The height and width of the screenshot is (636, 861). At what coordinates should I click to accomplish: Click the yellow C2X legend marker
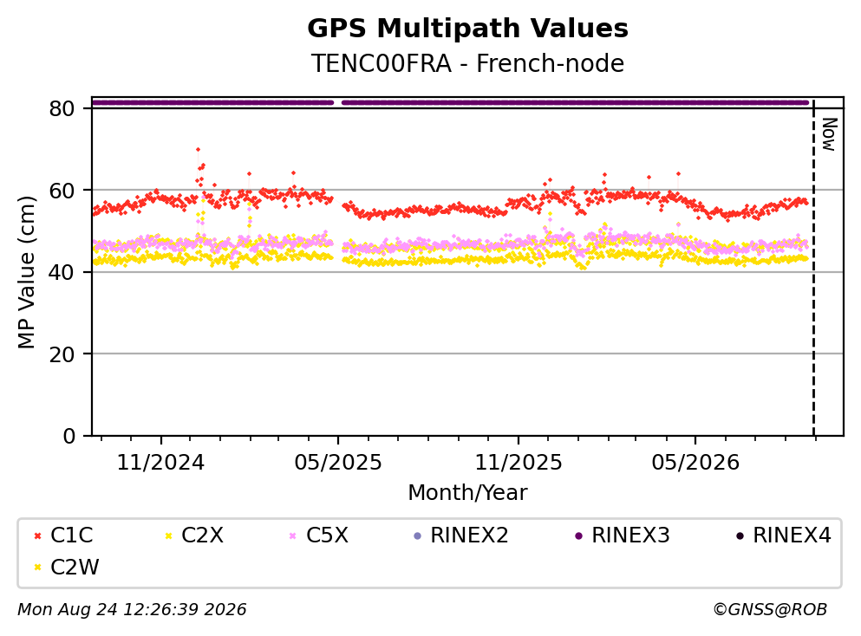click(x=168, y=535)
